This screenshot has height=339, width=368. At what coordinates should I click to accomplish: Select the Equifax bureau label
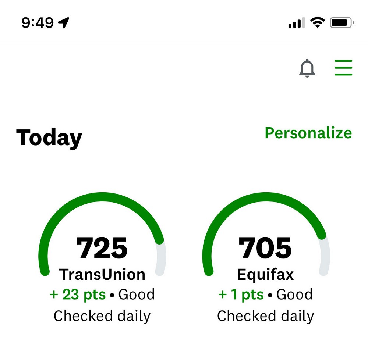[x=265, y=274]
